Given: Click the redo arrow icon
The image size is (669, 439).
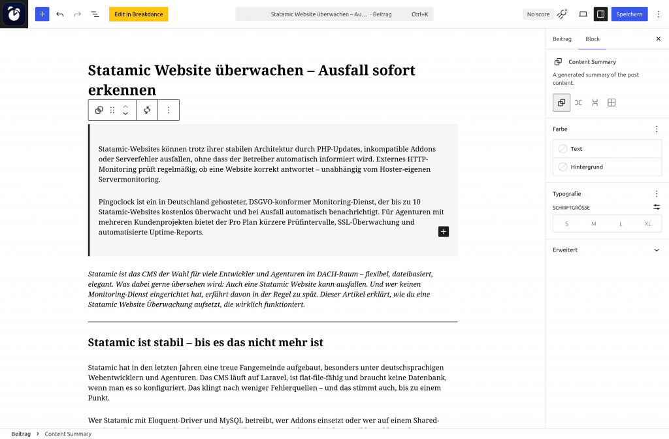Looking at the screenshot, I should 77,14.
